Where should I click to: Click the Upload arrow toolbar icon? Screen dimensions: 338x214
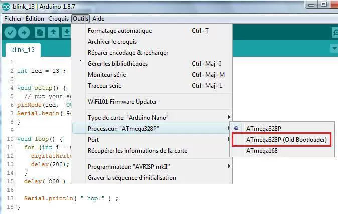(x=24, y=33)
